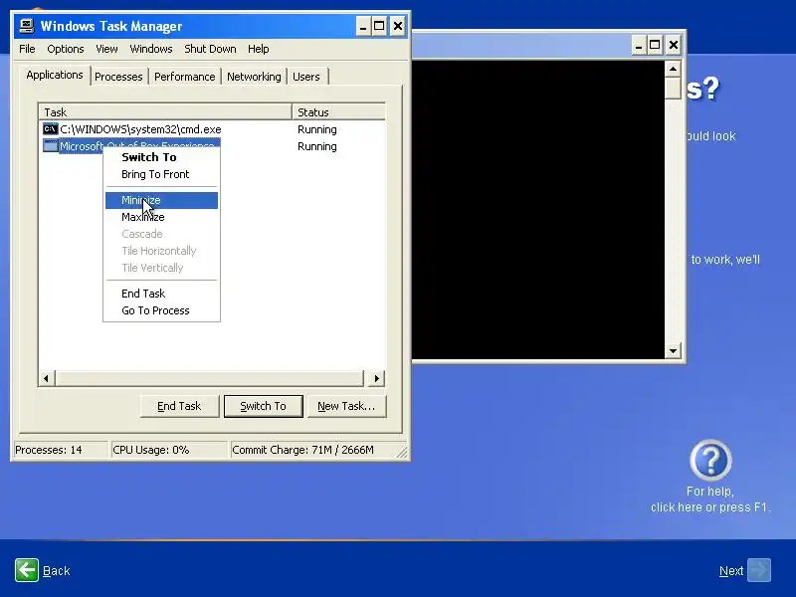Open the Windows menu in Task Manager
Viewport: 796px width, 597px height.
(x=151, y=49)
